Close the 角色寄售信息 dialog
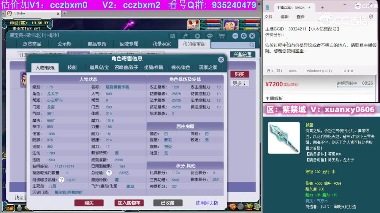Image resolution: width=380 pixels, height=213 pixels. point(221,59)
